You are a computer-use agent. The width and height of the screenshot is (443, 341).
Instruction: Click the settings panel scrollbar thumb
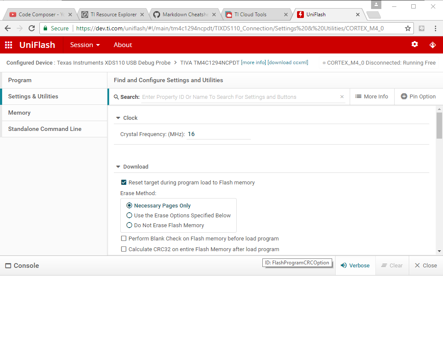pyautogui.click(x=439, y=125)
